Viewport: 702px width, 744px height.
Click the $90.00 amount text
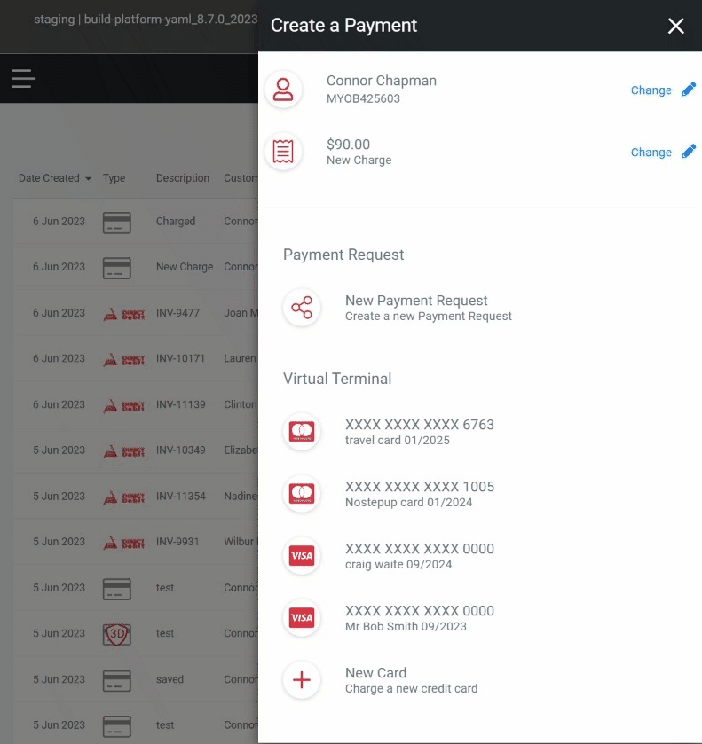coord(348,145)
